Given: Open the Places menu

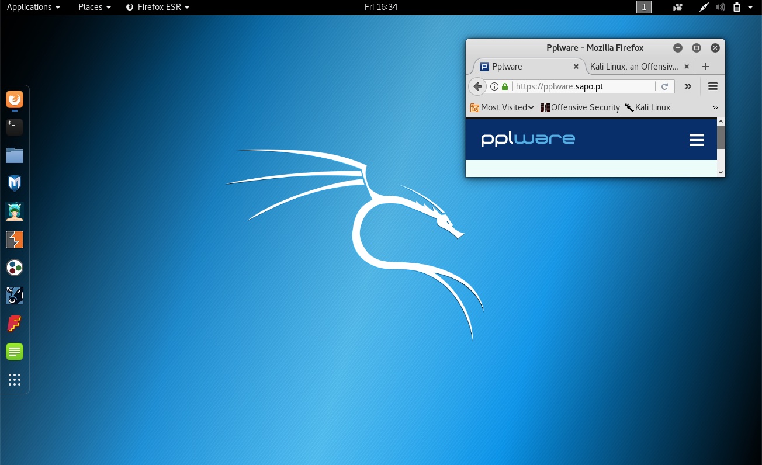Looking at the screenshot, I should [x=91, y=7].
